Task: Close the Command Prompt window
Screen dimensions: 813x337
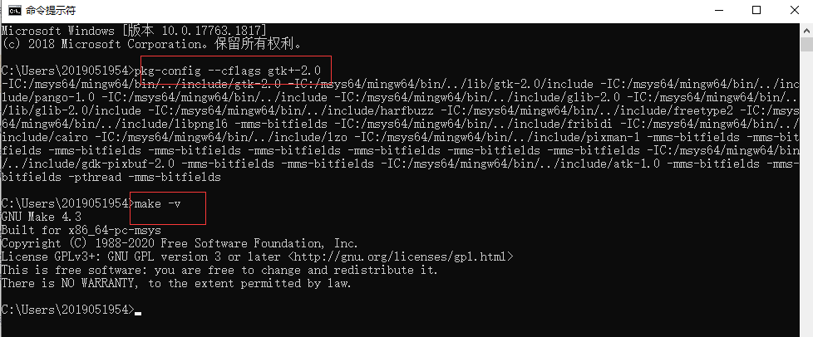Action: pos(795,10)
